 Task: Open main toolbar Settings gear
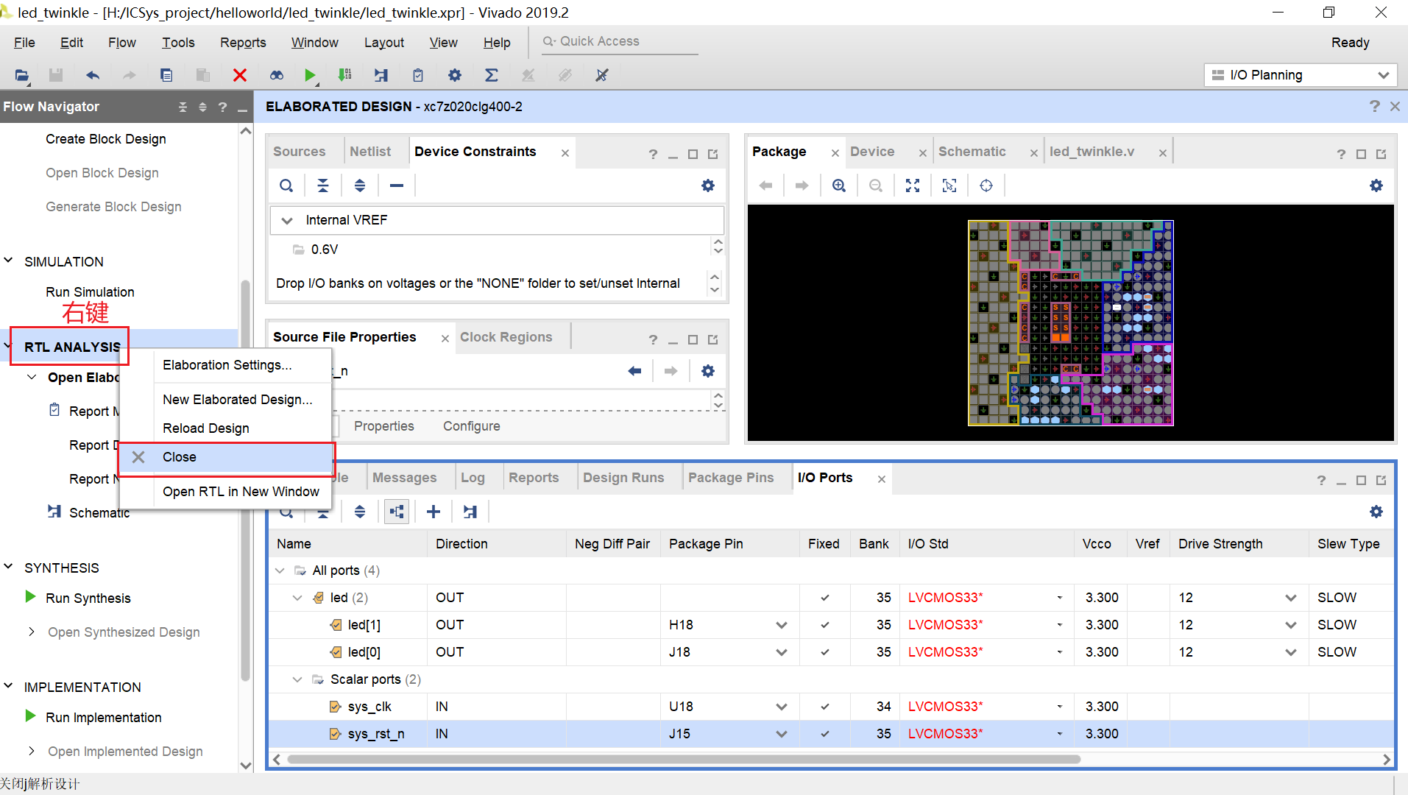pyautogui.click(x=455, y=75)
